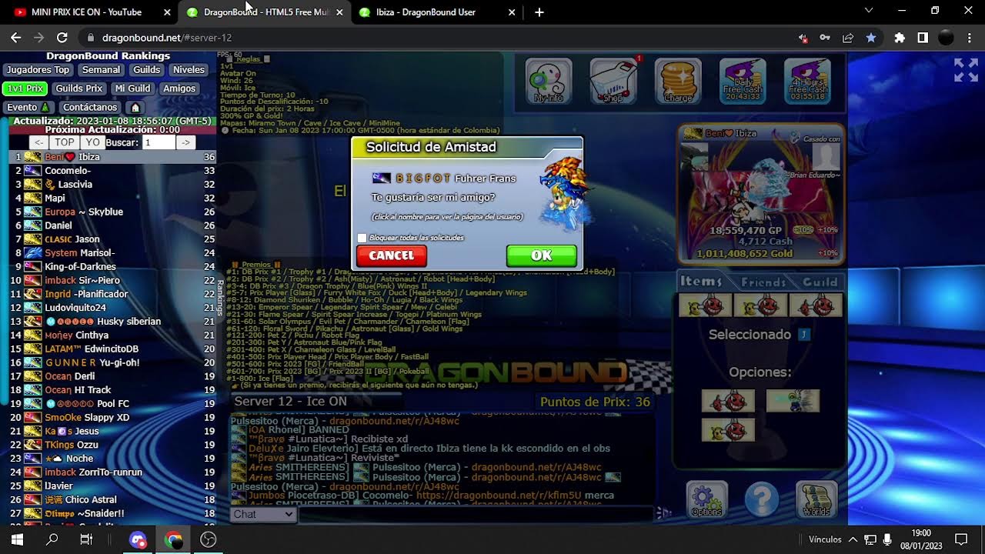Open Lascivia ranking row
Viewport: 985px width, 554px height.
coord(112,185)
